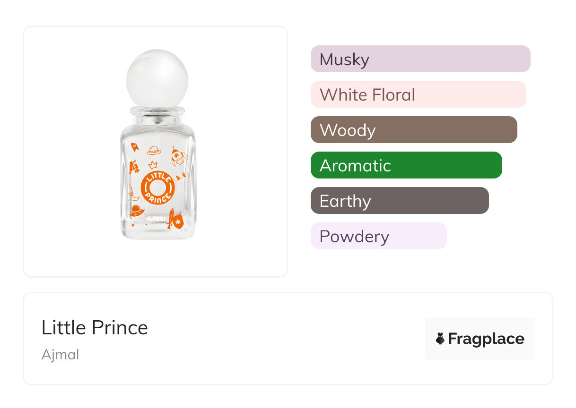Screen dimensions: 576x408
Task: Open the Little Prince fragrance title
Action: pyautogui.click(x=95, y=328)
